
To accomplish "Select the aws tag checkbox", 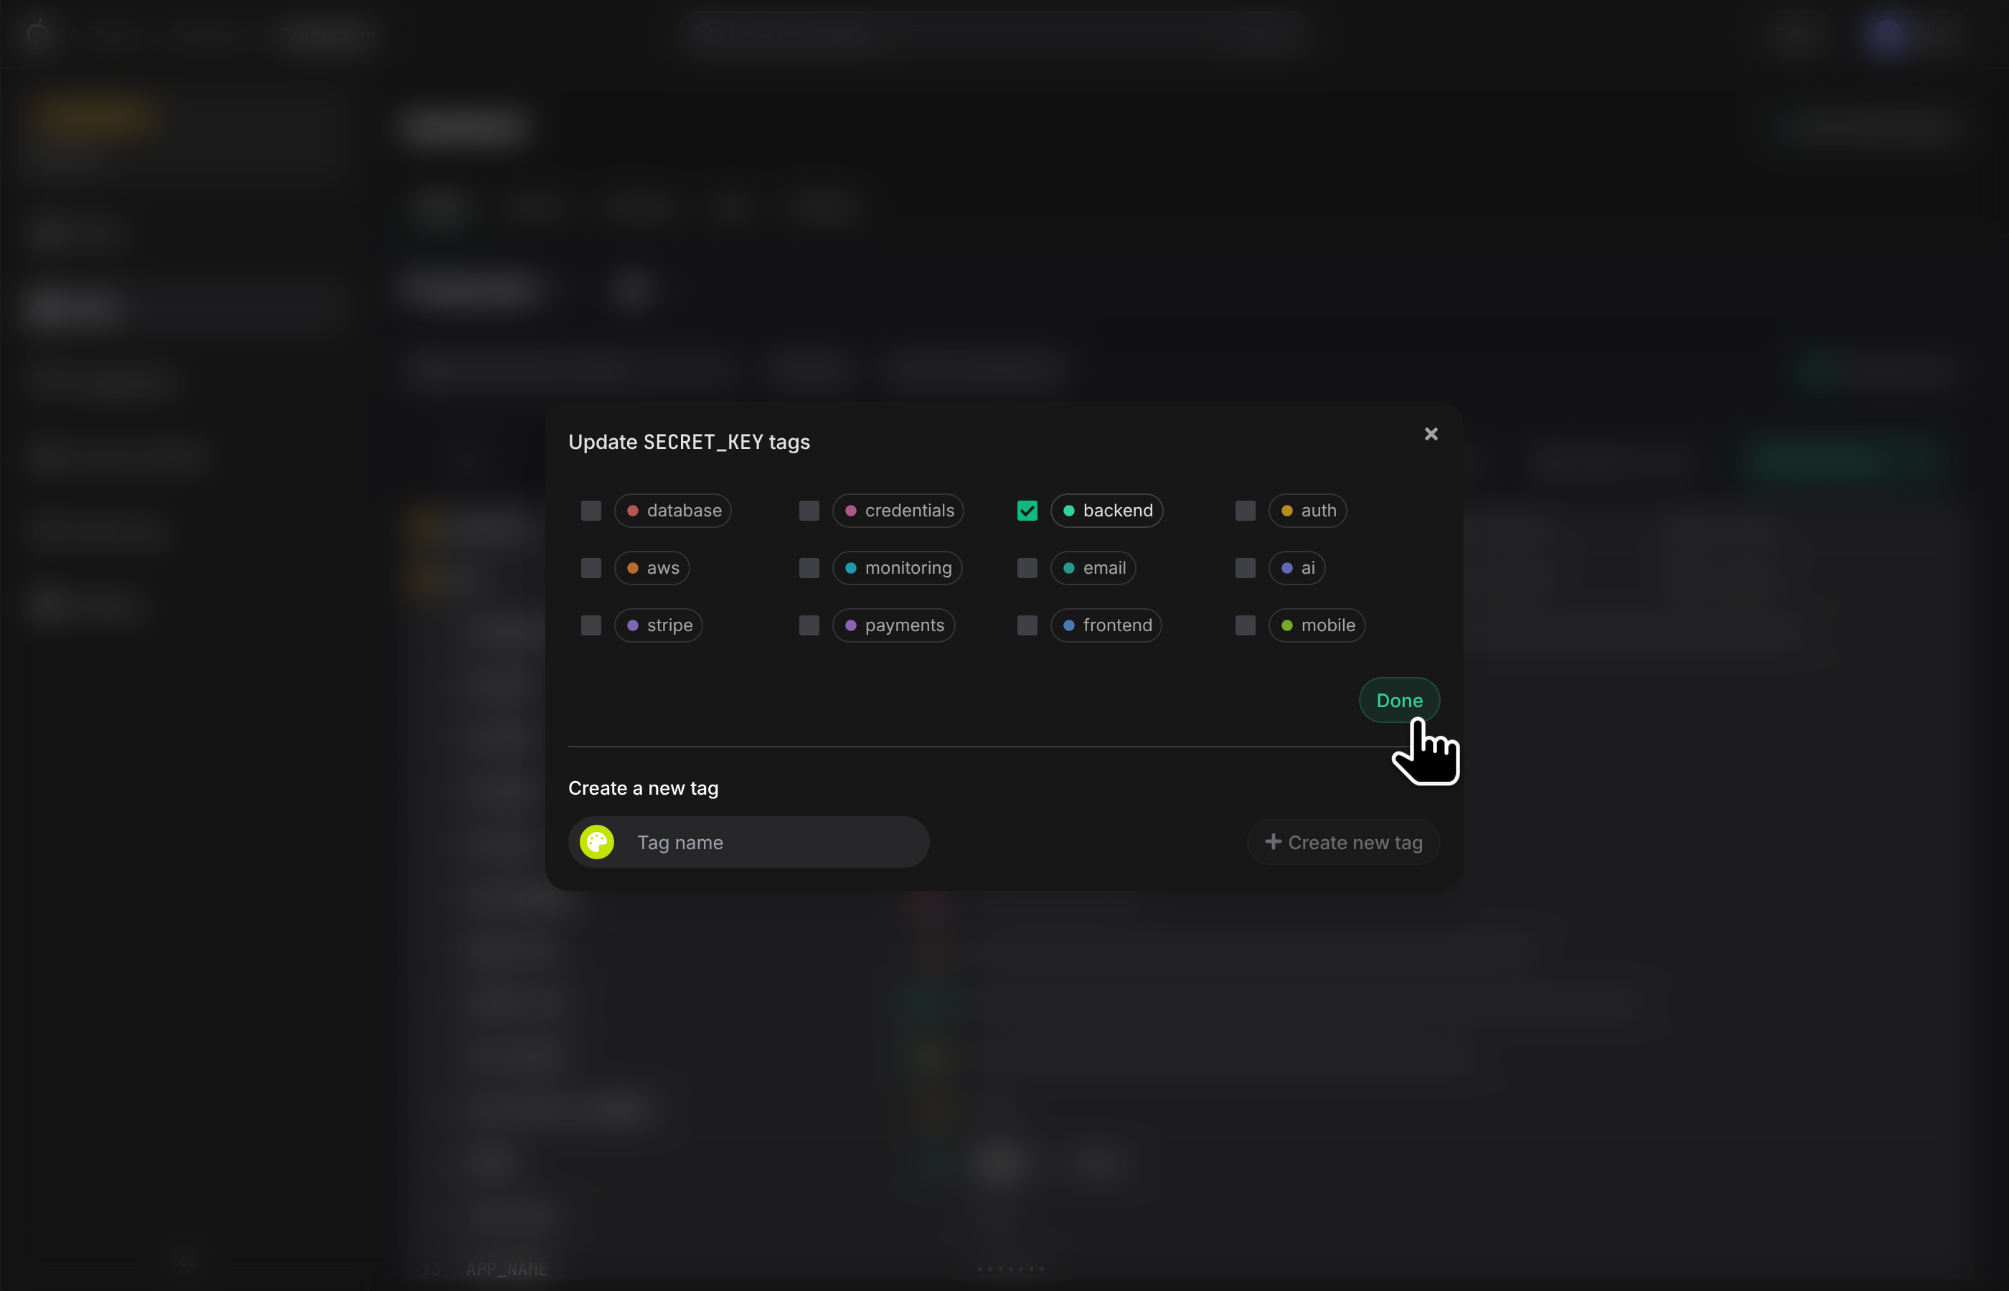I will (591, 567).
